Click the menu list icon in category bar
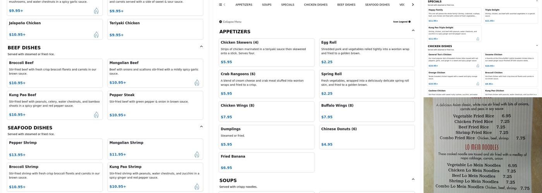 [220, 5]
